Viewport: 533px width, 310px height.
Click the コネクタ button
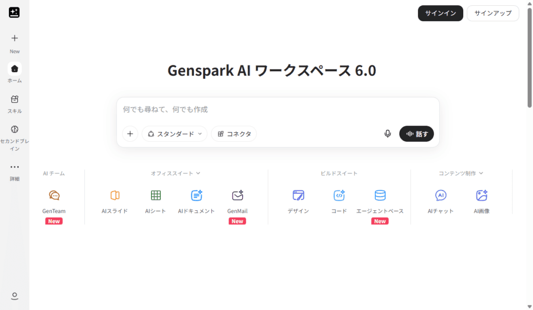point(234,133)
